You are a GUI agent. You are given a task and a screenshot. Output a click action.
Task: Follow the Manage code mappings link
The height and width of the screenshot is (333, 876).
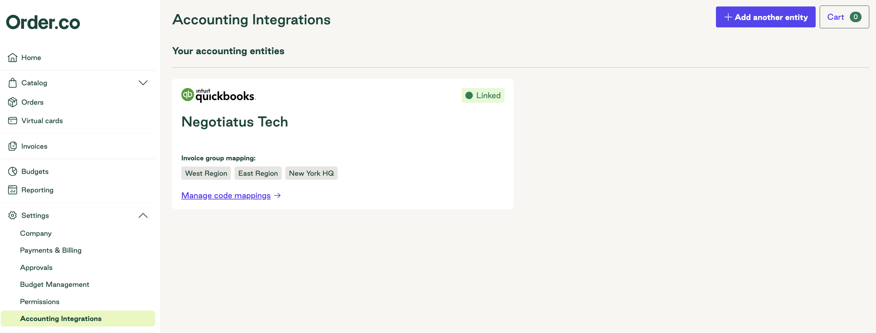[x=231, y=195]
